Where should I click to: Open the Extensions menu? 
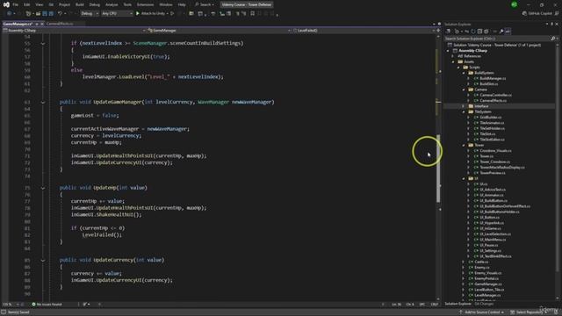(x=145, y=4)
